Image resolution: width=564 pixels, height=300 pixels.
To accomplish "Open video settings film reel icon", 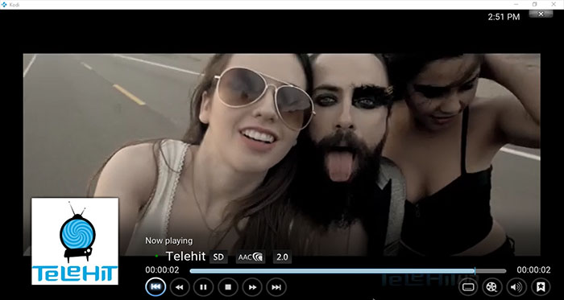I will [x=492, y=287].
